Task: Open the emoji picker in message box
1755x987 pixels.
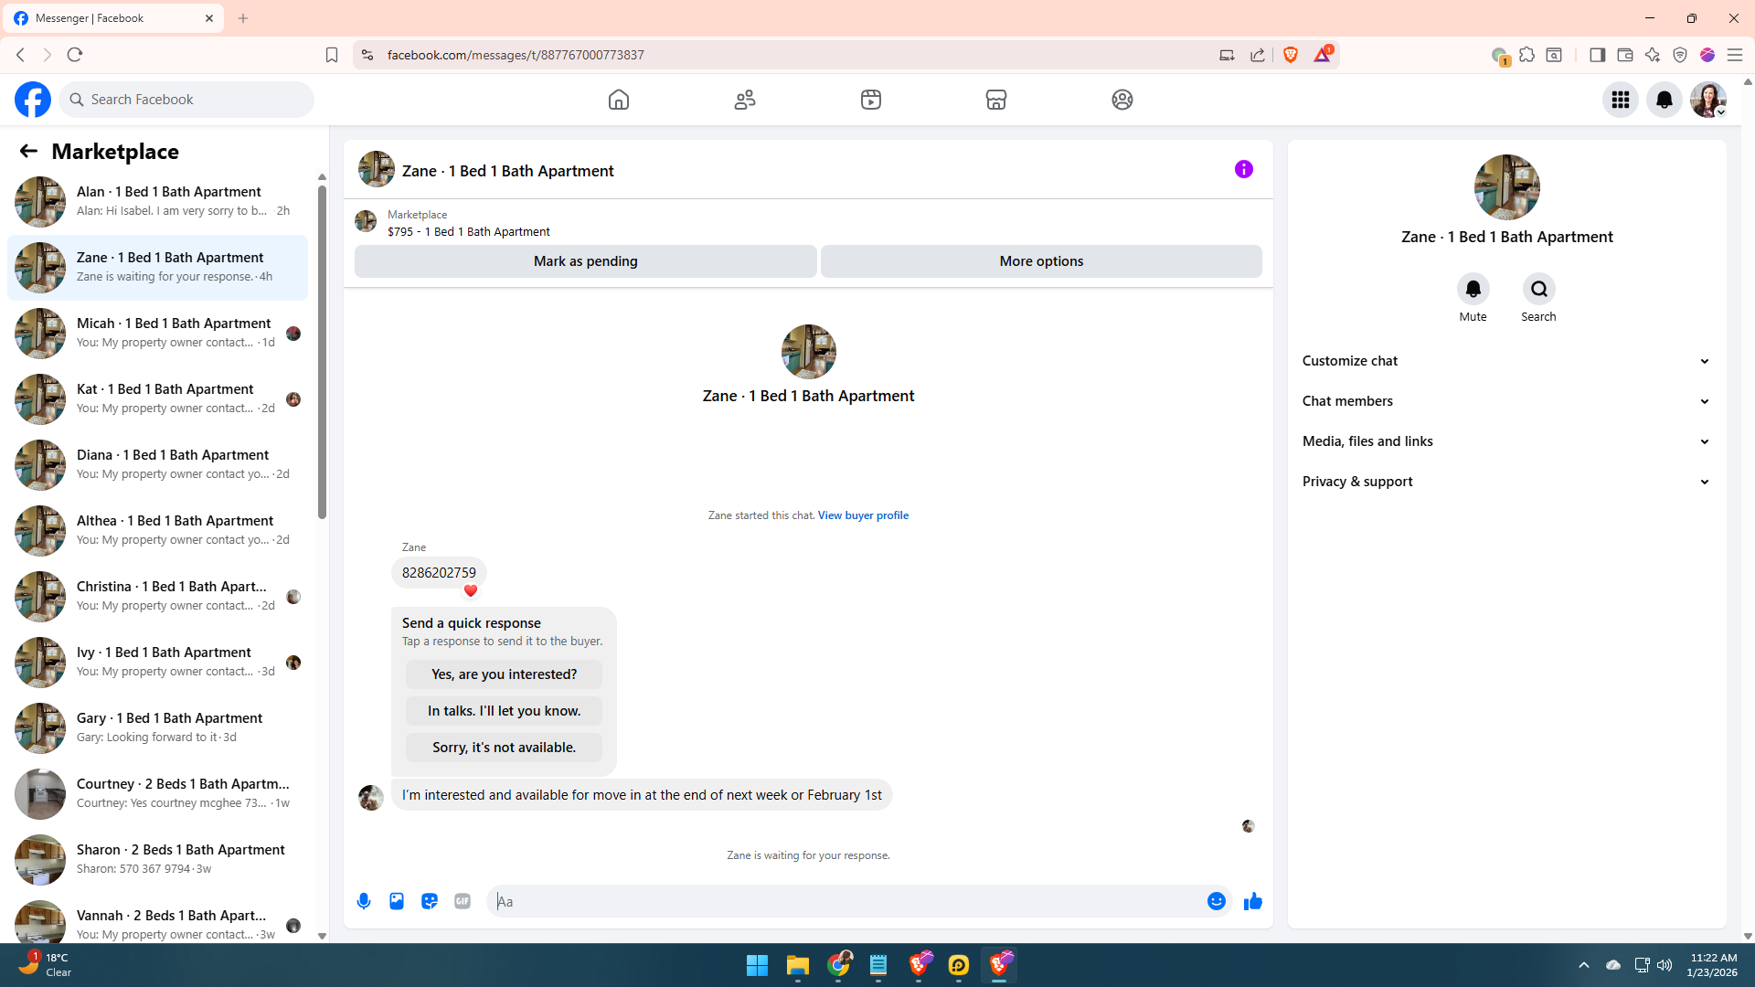Action: coord(1216,901)
